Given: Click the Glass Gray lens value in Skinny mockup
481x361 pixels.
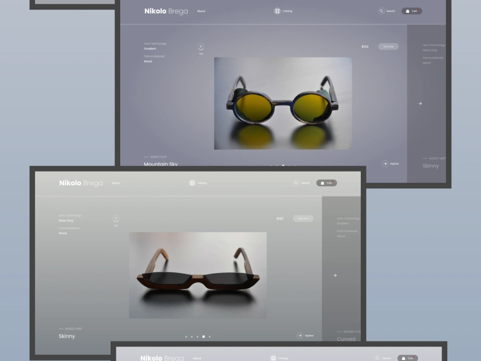Looking at the screenshot, I should pos(66,221).
